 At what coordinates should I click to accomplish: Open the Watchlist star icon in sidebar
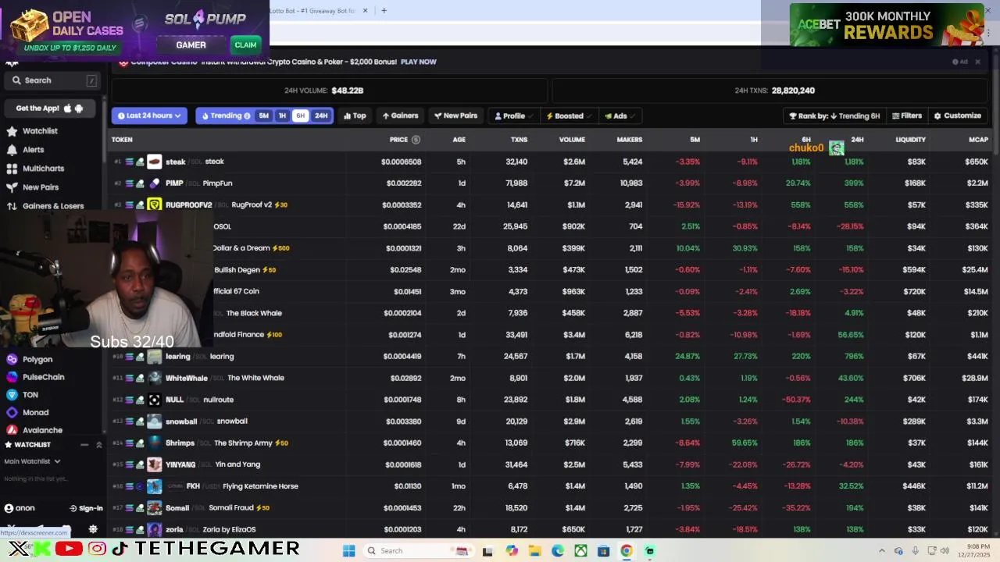(12, 131)
